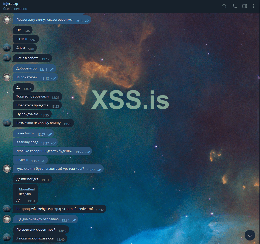Viewport: 260px width, 244px height.
Task: Select the 'Предоплату скину, как договоримся' message
Action: [52, 20]
